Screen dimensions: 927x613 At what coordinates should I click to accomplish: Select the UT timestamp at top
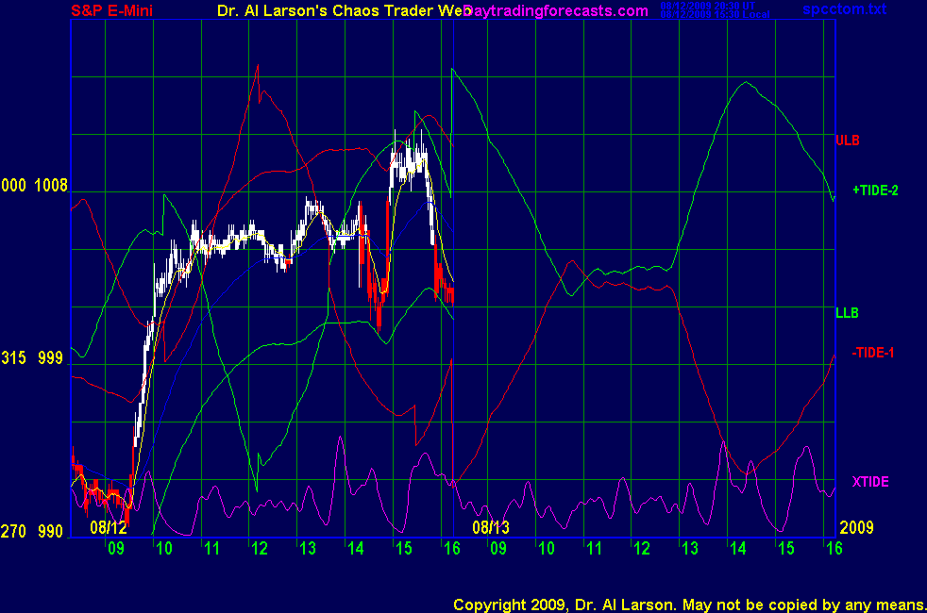point(715,6)
